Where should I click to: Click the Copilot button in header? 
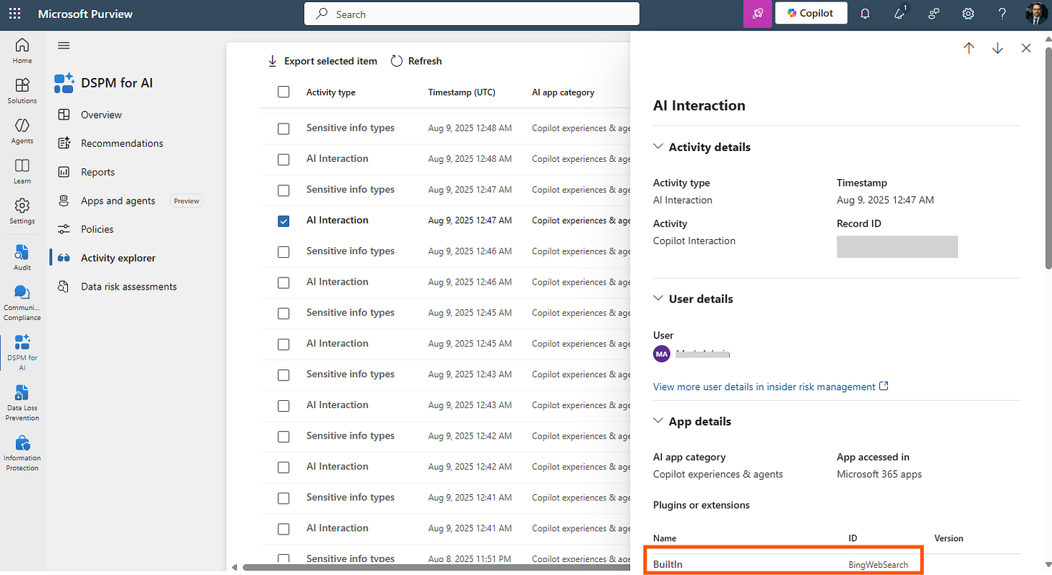(811, 13)
